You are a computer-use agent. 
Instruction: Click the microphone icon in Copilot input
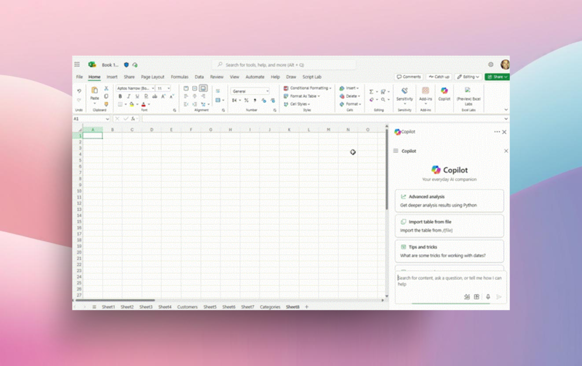pyautogui.click(x=488, y=297)
